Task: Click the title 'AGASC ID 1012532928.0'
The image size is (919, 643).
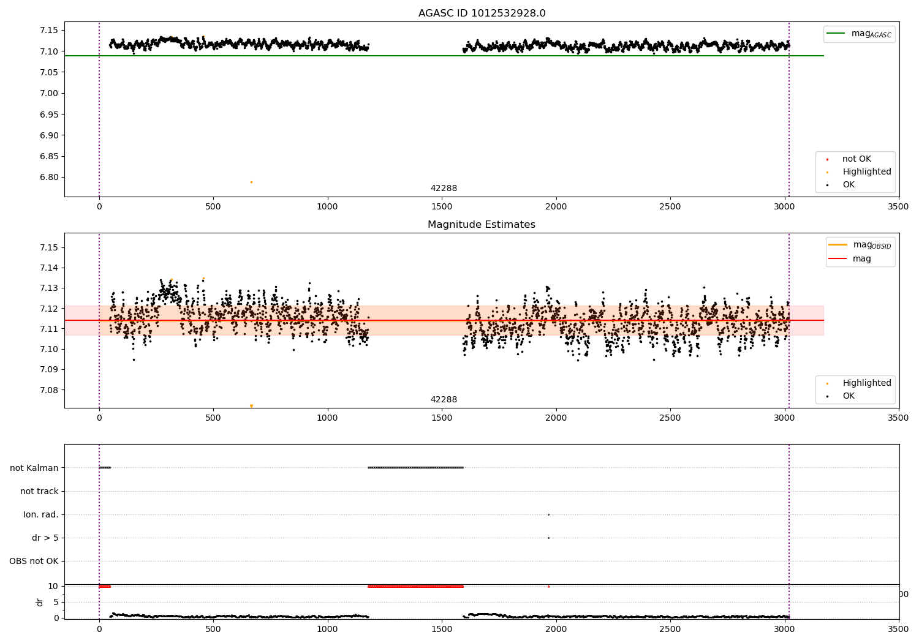Action: 482,13
